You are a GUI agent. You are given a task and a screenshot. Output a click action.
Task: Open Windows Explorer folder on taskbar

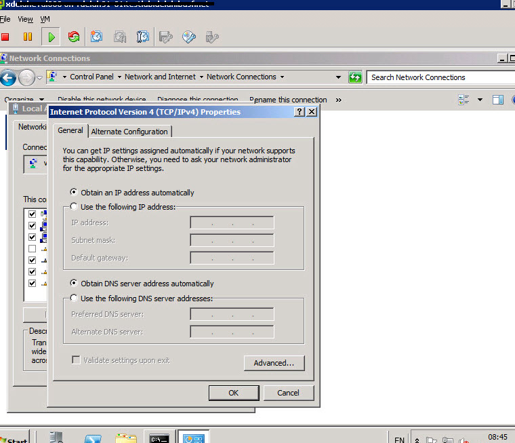(x=126, y=438)
